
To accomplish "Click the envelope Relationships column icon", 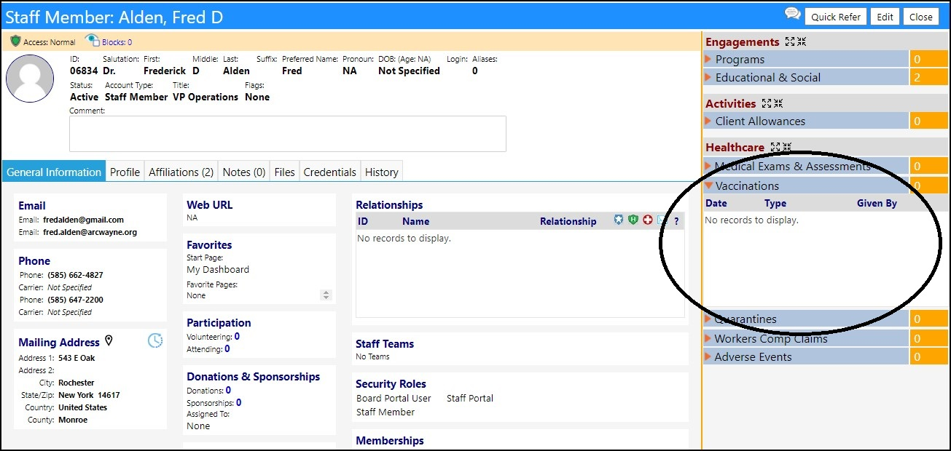I will click(662, 220).
